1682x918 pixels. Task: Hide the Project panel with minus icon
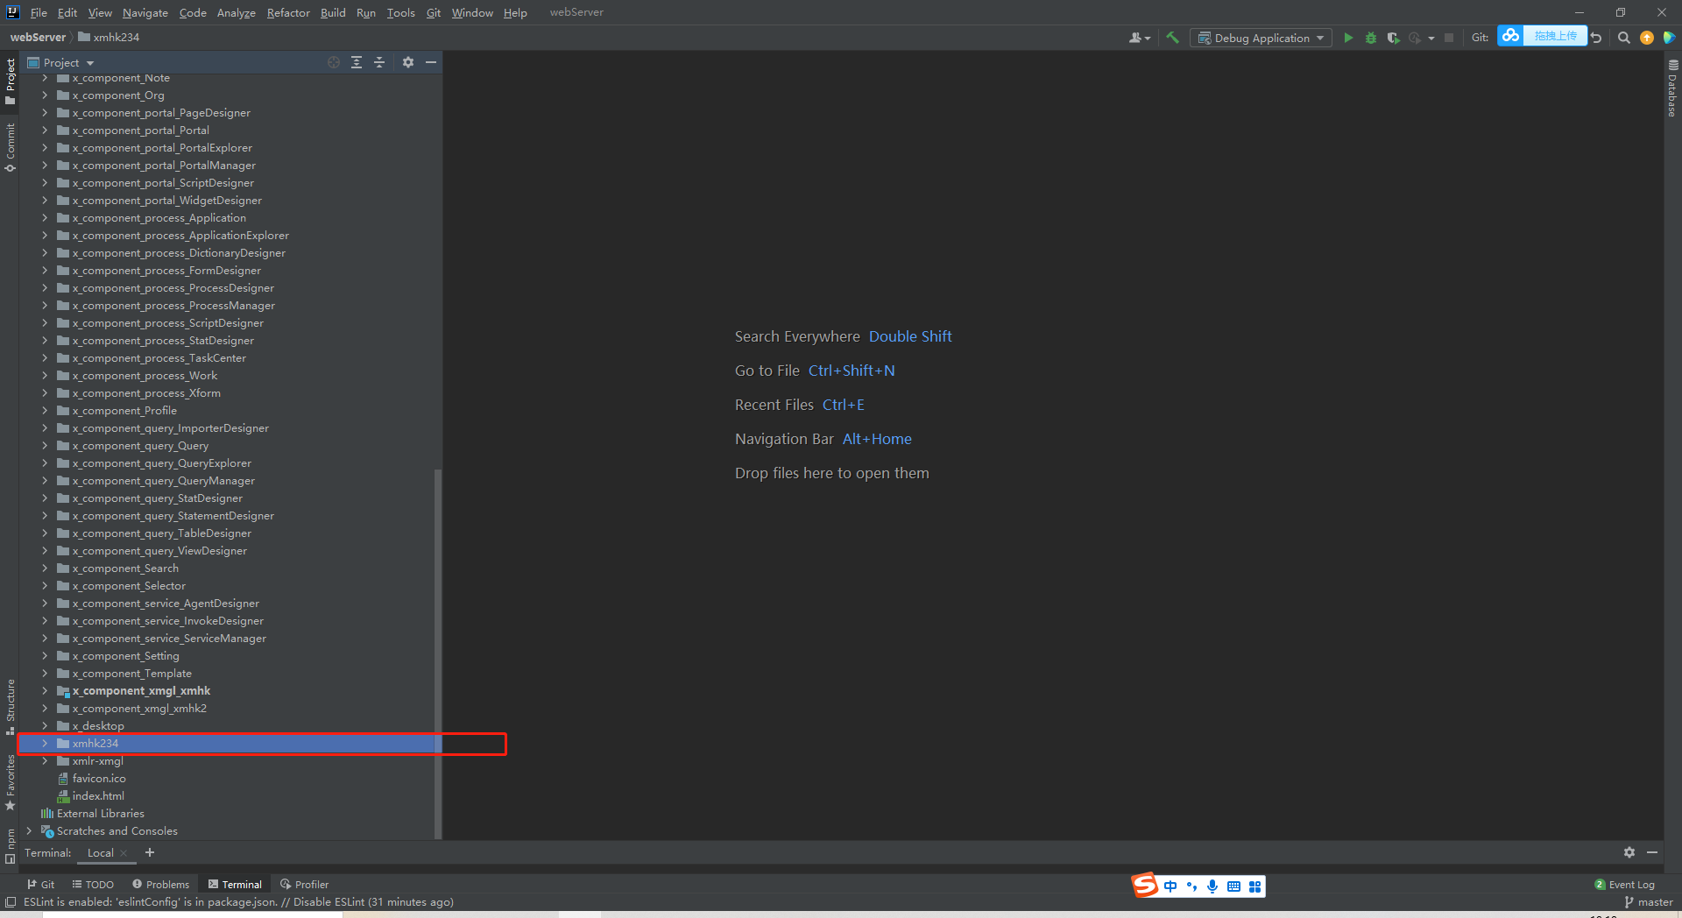coord(431,62)
